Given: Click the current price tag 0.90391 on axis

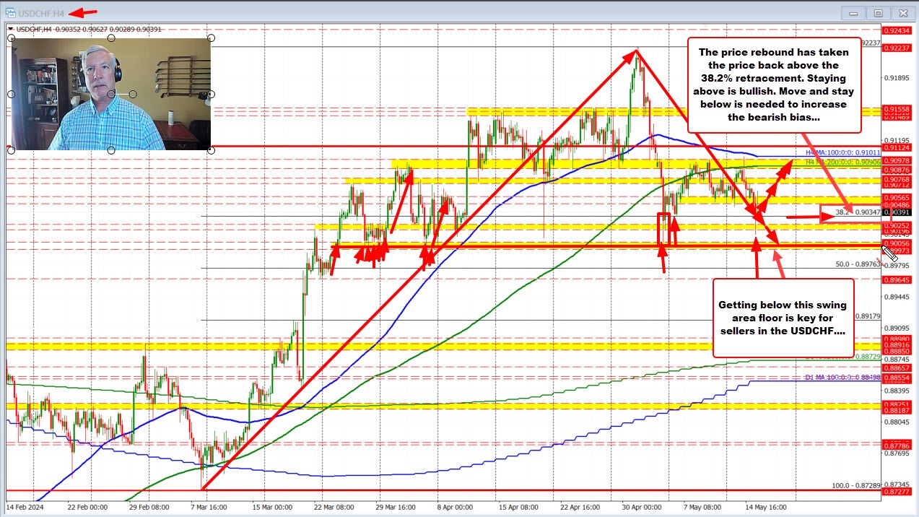Looking at the screenshot, I should (x=898, y=213).
